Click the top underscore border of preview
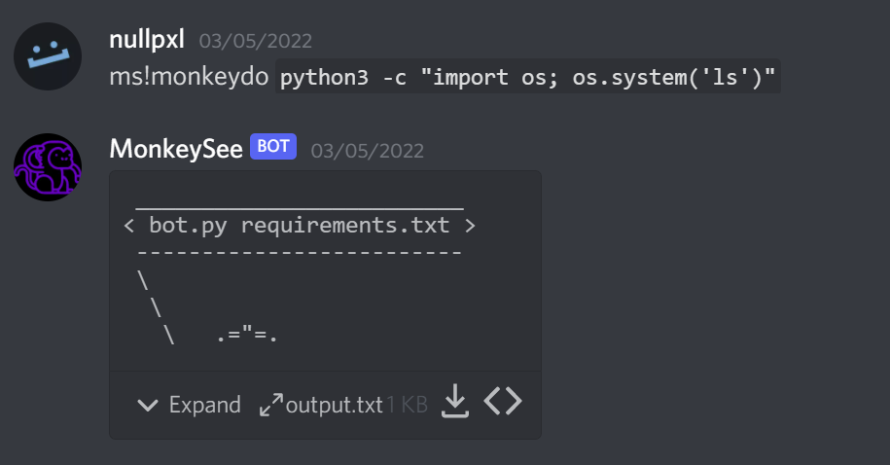890x465 pixels. point(300,205)
